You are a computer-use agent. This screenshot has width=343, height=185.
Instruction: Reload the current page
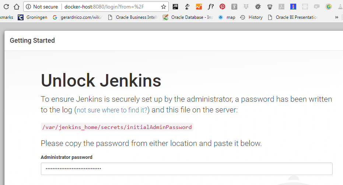click(6, 7)
